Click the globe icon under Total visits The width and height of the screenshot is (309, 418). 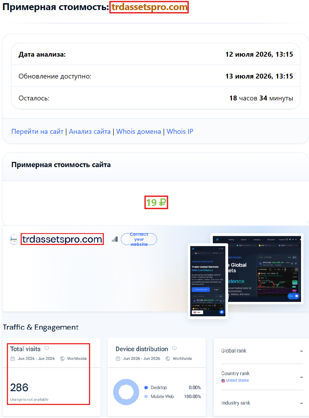(x=62, y=359)
